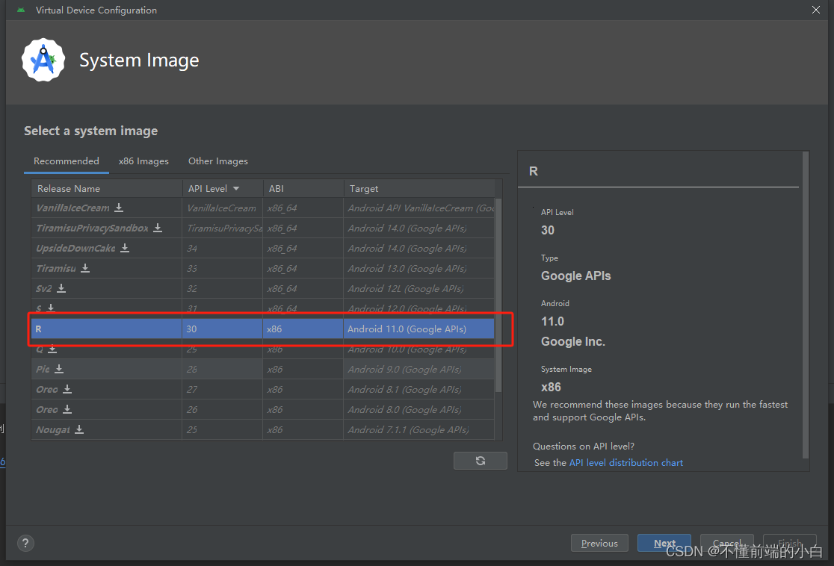Click the system image list scrollbar
834x566 pixels.
(x=498, y=295)
